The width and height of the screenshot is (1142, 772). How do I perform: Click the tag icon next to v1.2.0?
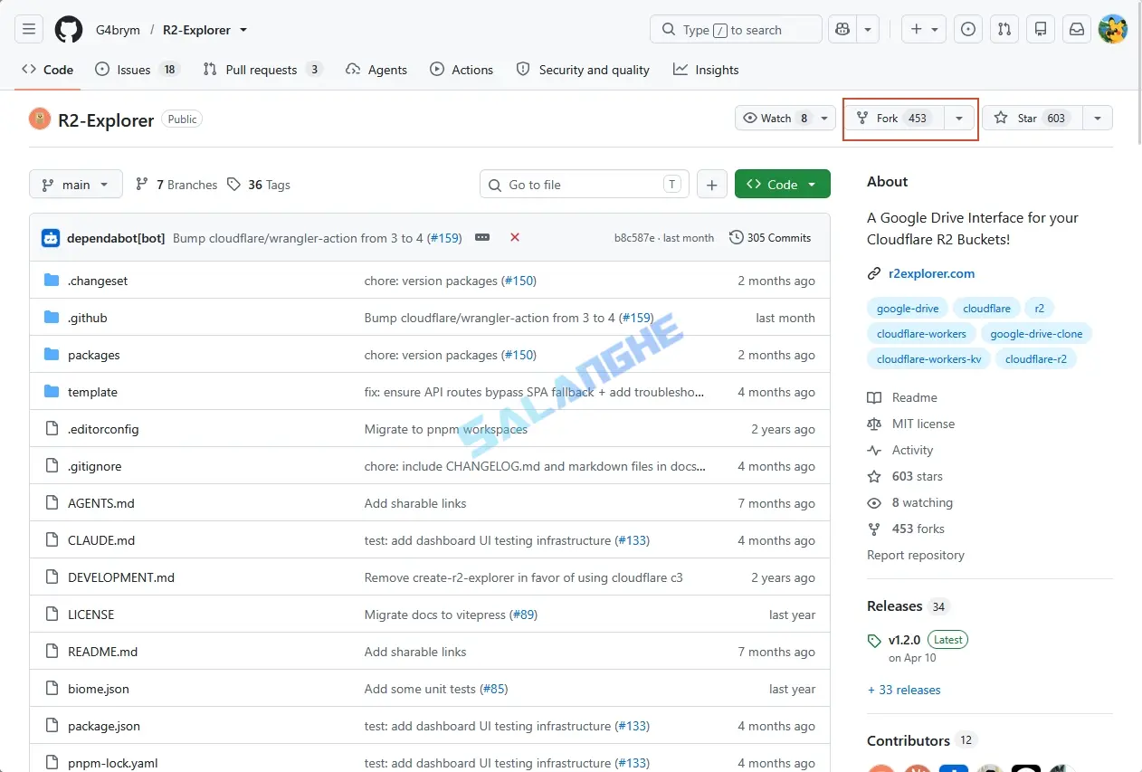pyautogui.click(x=874, y=641)
